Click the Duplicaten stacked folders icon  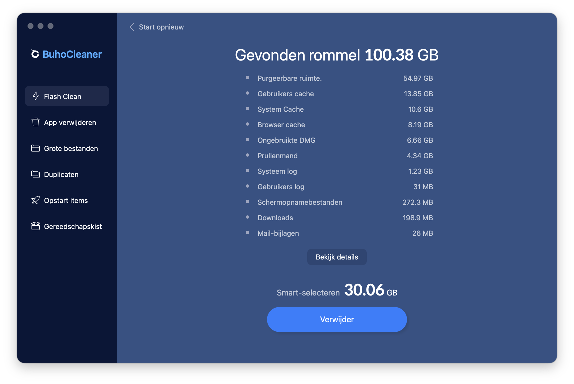pos(35,174)
